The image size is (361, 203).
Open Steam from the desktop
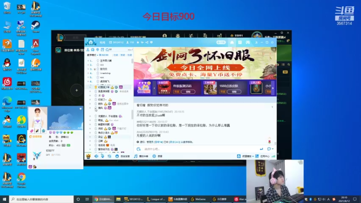36,27
